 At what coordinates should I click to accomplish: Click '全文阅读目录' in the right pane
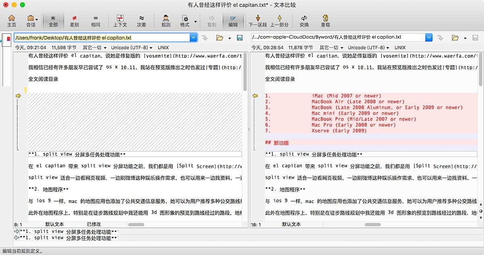coord(280,79)
